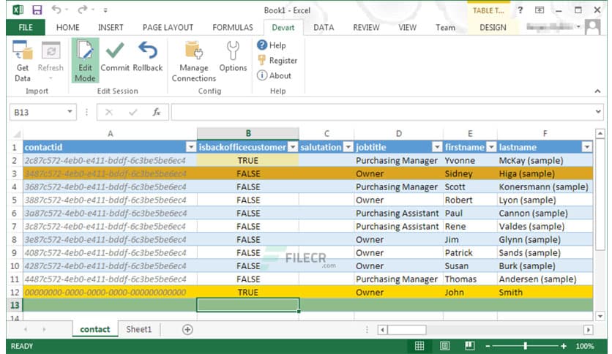Select the Konersmann (sample) cell

coord(545,187)
